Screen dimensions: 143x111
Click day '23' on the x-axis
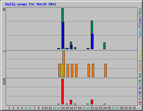(101, 108)
